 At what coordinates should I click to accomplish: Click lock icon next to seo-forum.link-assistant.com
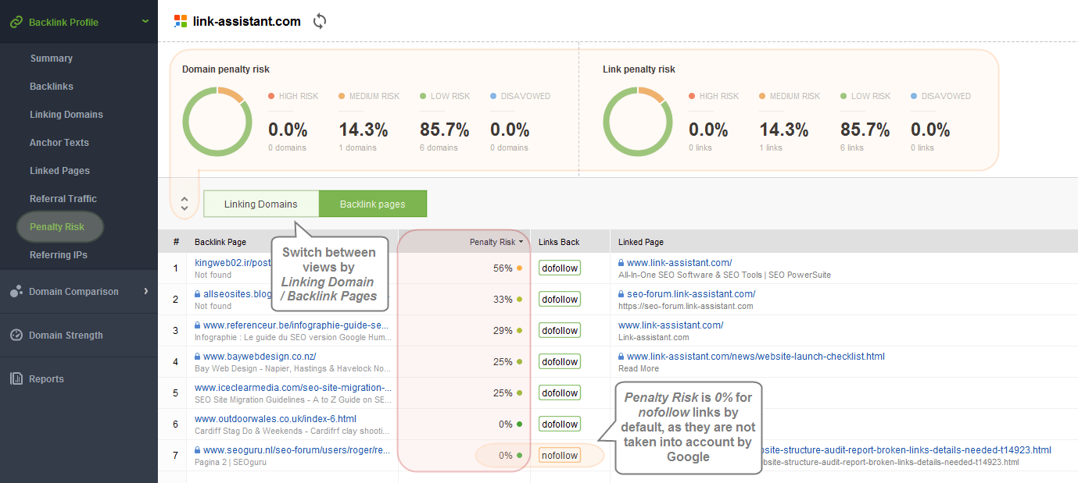click(621, 294)
